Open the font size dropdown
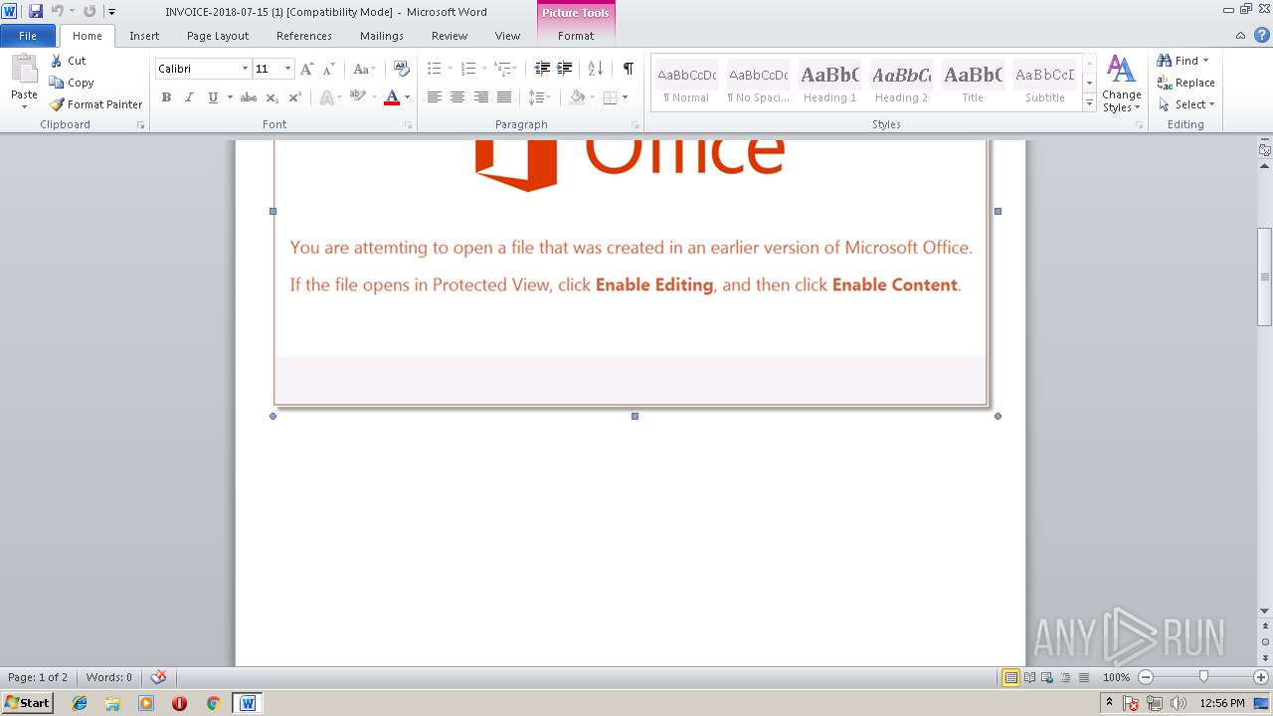The height and width of the screenshot is (716, 1273). [288, 69]
